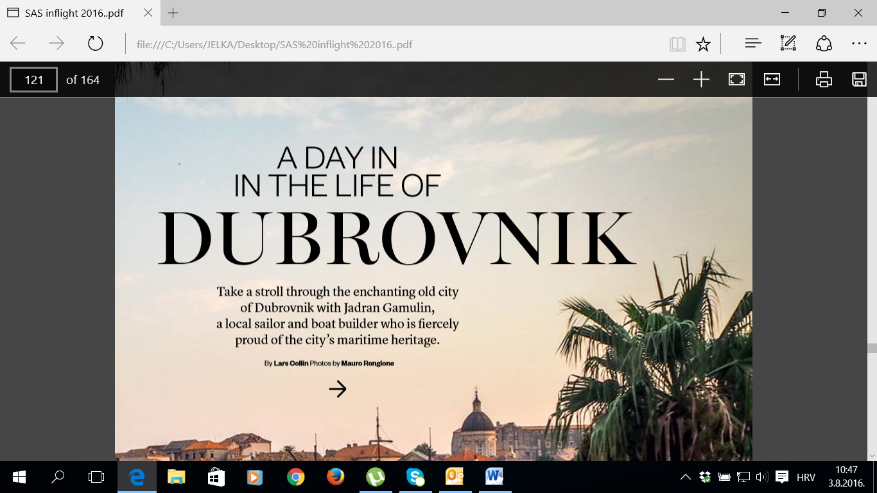Go forward with the forward arrow

[56, 44]
